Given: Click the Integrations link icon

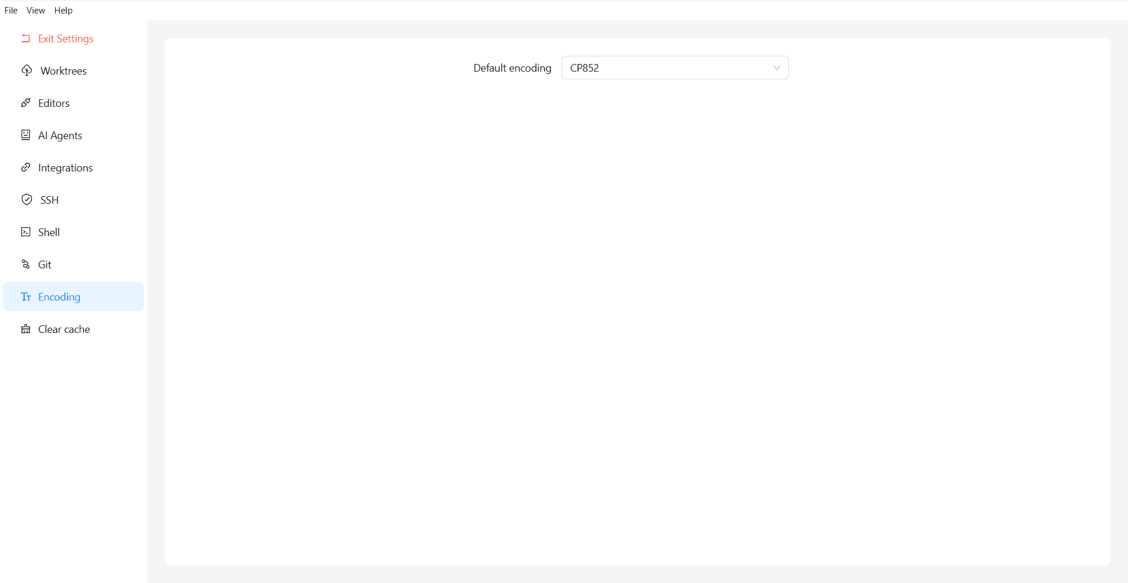Looking at the screenshot, I should [x=26, y=167].
